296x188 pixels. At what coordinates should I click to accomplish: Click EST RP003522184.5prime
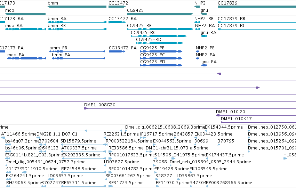point(129,141)
